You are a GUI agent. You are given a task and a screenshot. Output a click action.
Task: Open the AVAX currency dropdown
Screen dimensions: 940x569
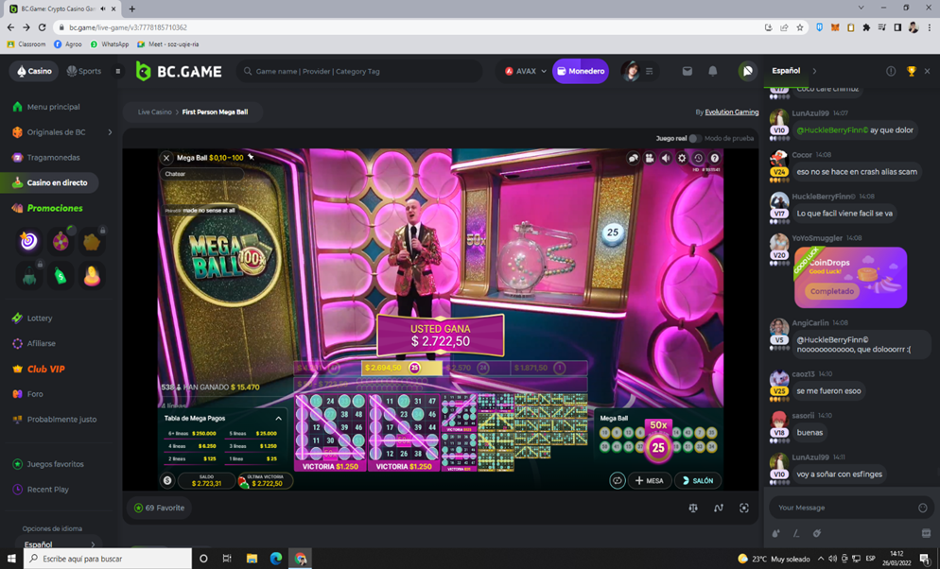point(526,71)
